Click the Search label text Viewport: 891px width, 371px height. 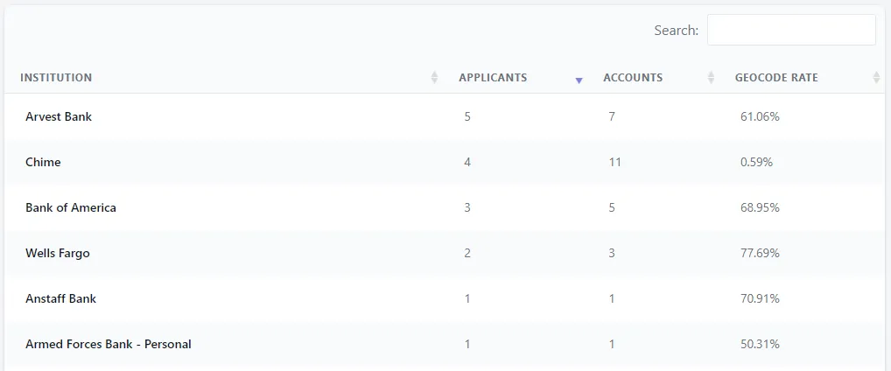[676, 31]
